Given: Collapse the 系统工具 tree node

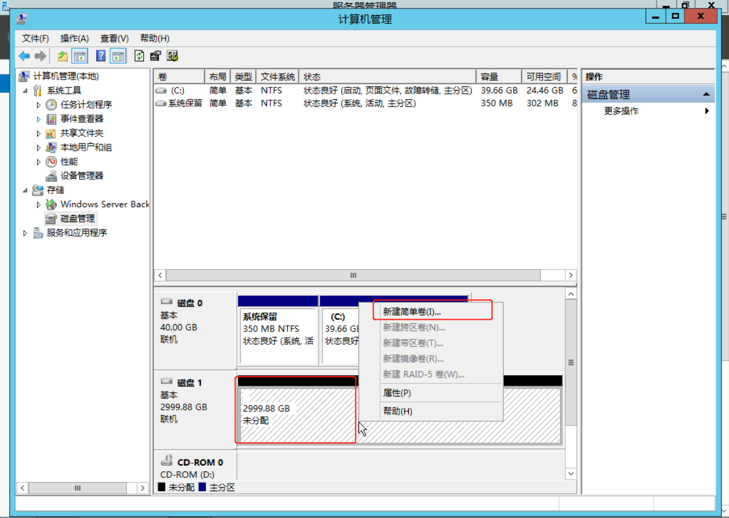Looking at the screenshot, I should pos(26,91).
